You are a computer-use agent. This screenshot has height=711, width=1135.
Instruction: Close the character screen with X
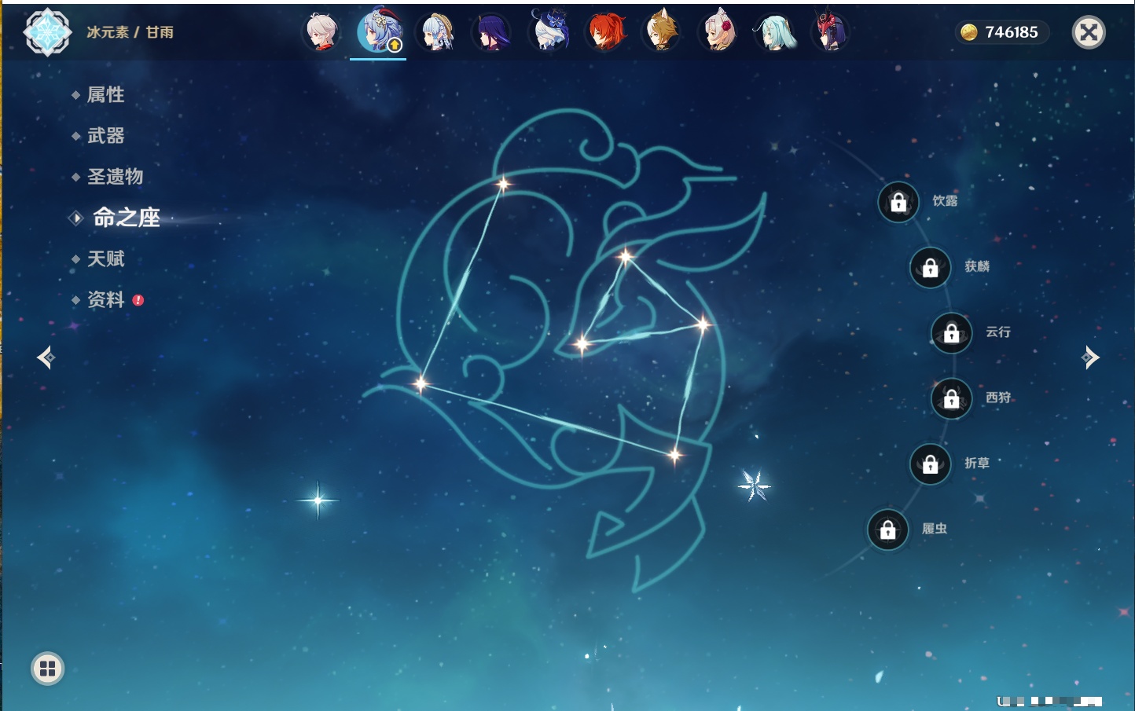pyautogui.click(x=1089, y=32)
